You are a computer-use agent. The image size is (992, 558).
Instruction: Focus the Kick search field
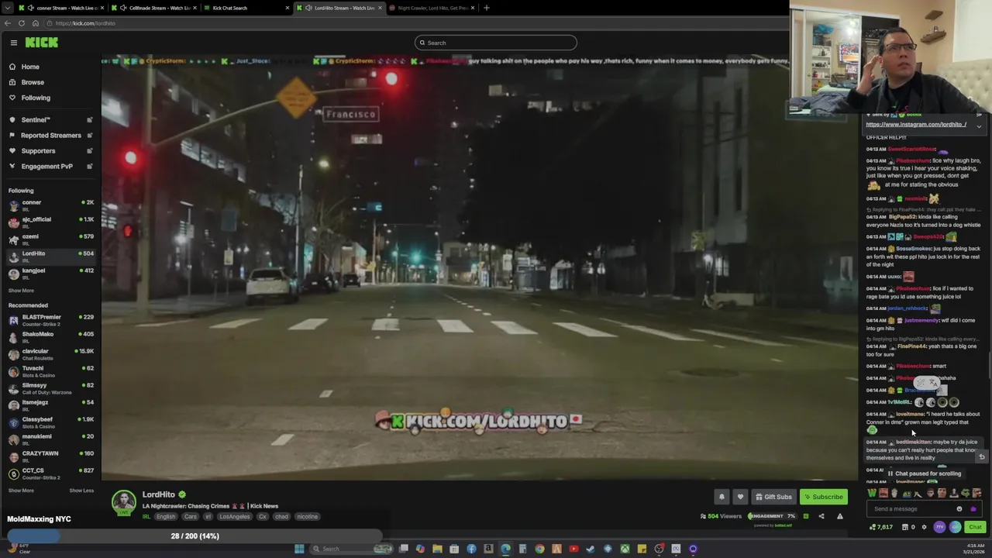point(496,43)
